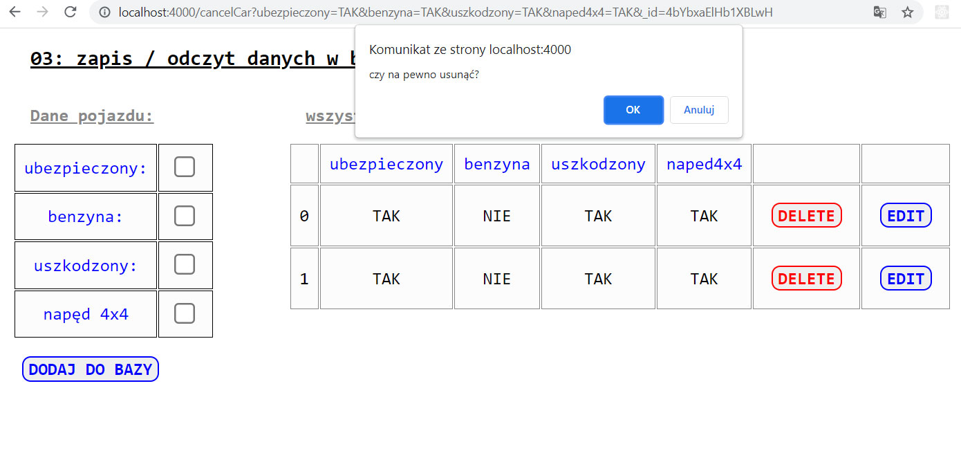Check the benzyna checkbox
Viewport: 961px width, 451px height.
pos(185,216)
